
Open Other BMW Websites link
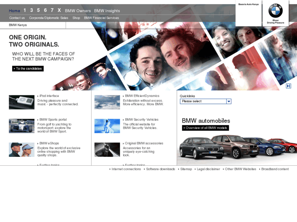point(240,169)
